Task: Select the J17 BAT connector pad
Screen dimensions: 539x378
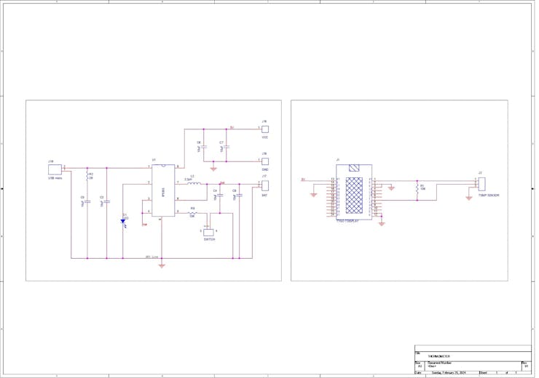Action: point(264,185)
